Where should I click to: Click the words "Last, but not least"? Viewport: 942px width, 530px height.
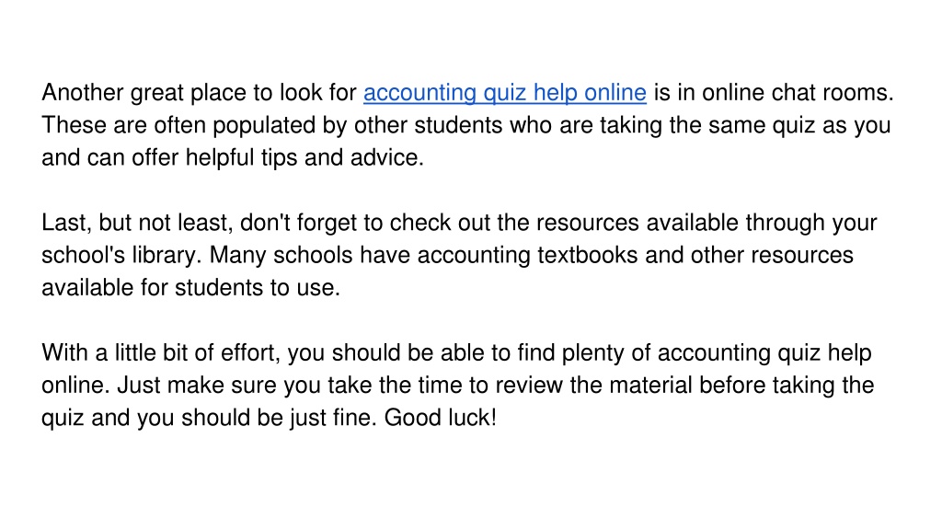134,223
